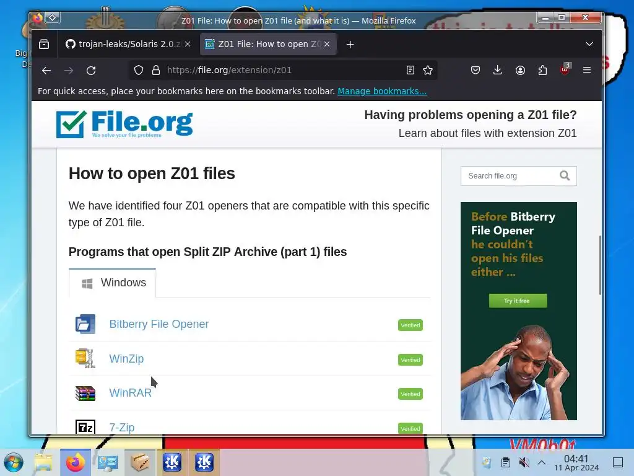The width and height of the screenshot is (634, 476).
Task: Open a new browser tab
Action: coord(350,44)
